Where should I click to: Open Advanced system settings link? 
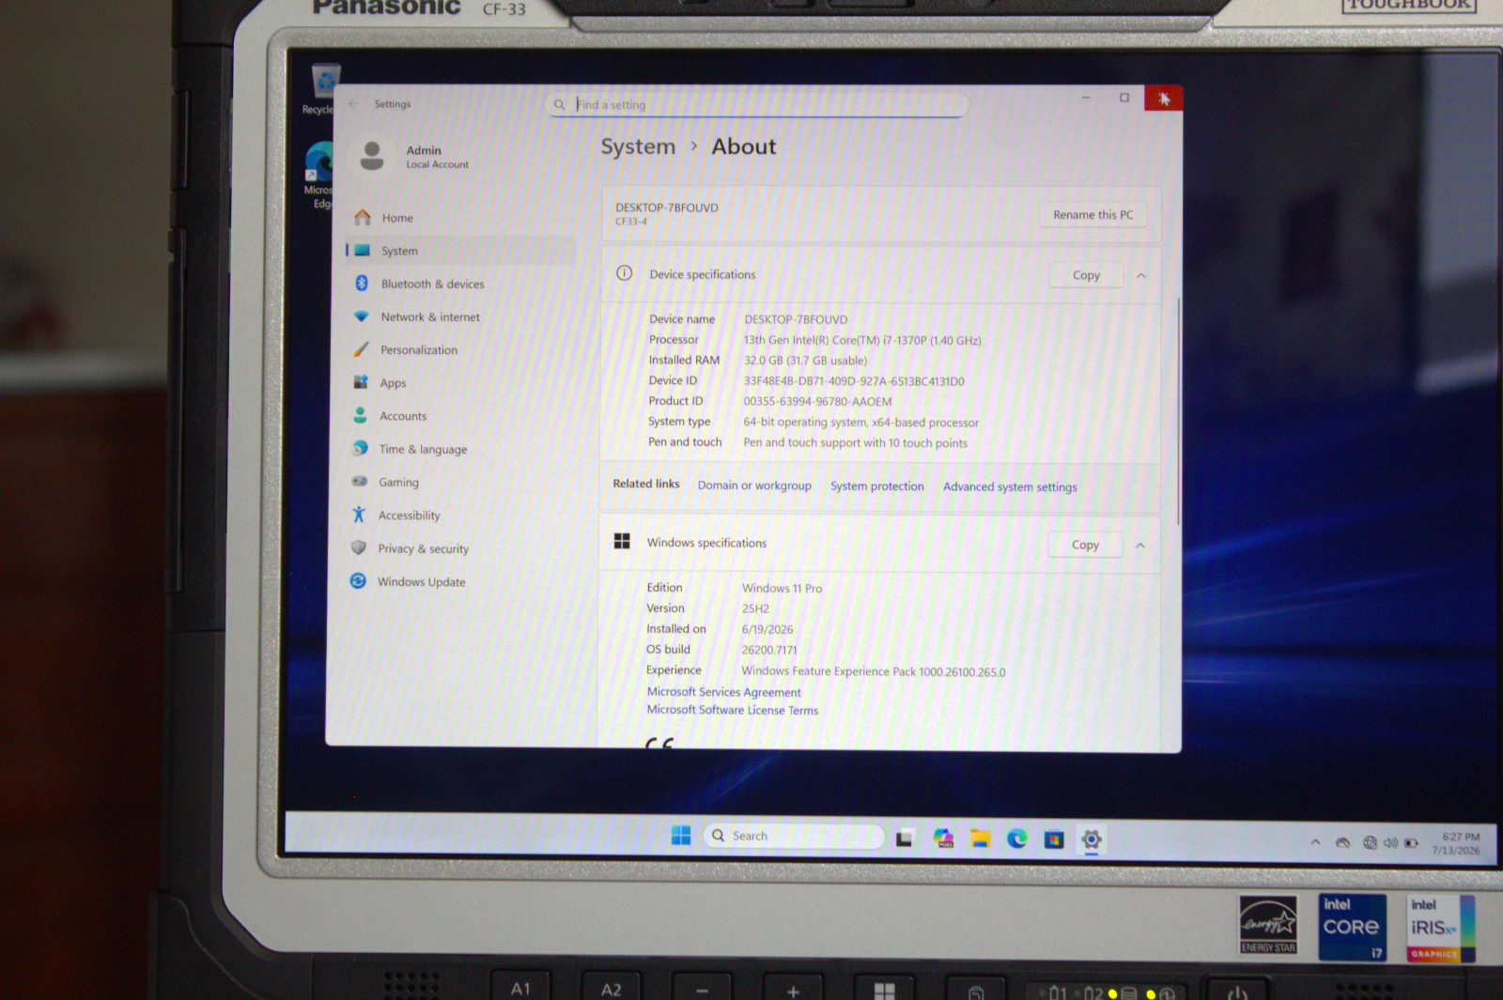1010,486
